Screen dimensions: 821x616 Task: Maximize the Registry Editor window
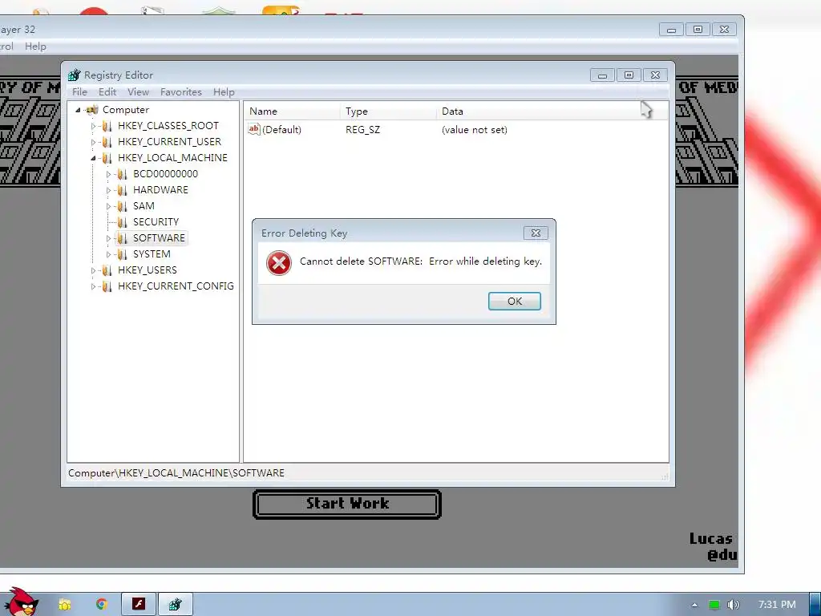(629, 75)
